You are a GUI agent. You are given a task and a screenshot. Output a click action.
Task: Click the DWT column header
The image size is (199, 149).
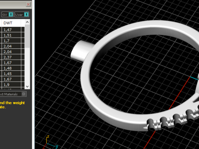[11, 23]
